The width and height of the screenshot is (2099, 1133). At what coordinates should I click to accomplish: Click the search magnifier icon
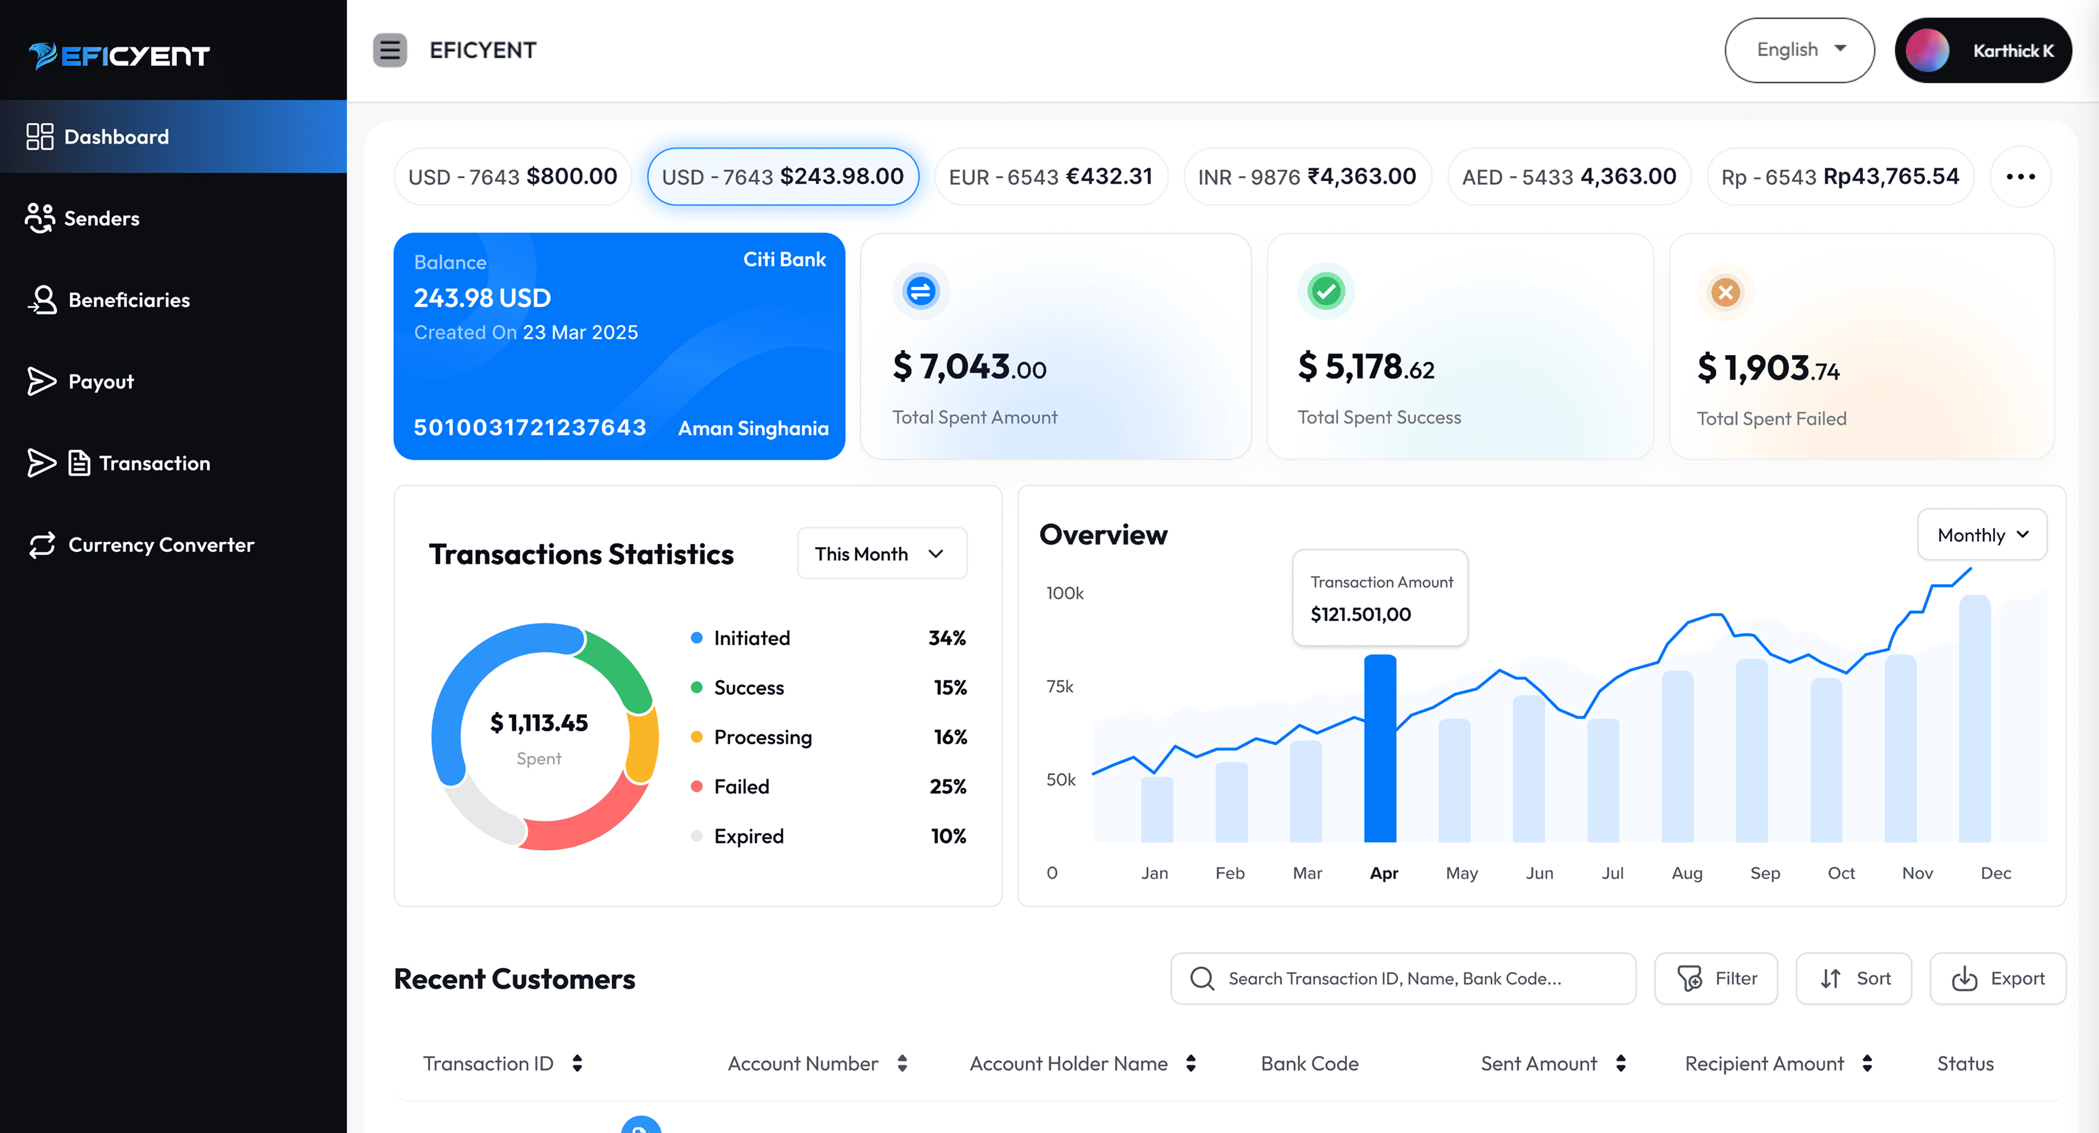[x=1202, y=978]
